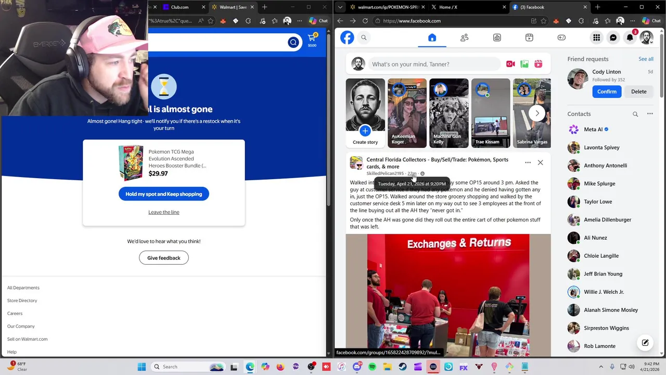Open All Departments link on Walmart
This screenshot has width=666, height=375.
pos(23,287)
